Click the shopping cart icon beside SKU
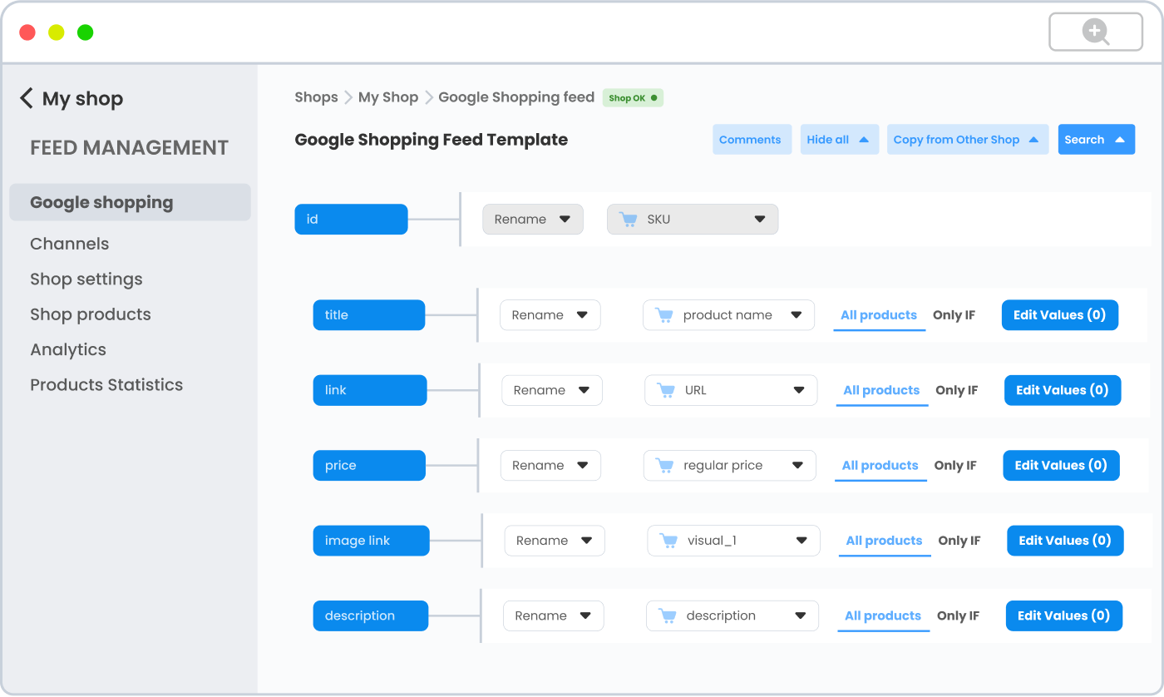Viewport: 1164px width, 697px height. point(629,219)
